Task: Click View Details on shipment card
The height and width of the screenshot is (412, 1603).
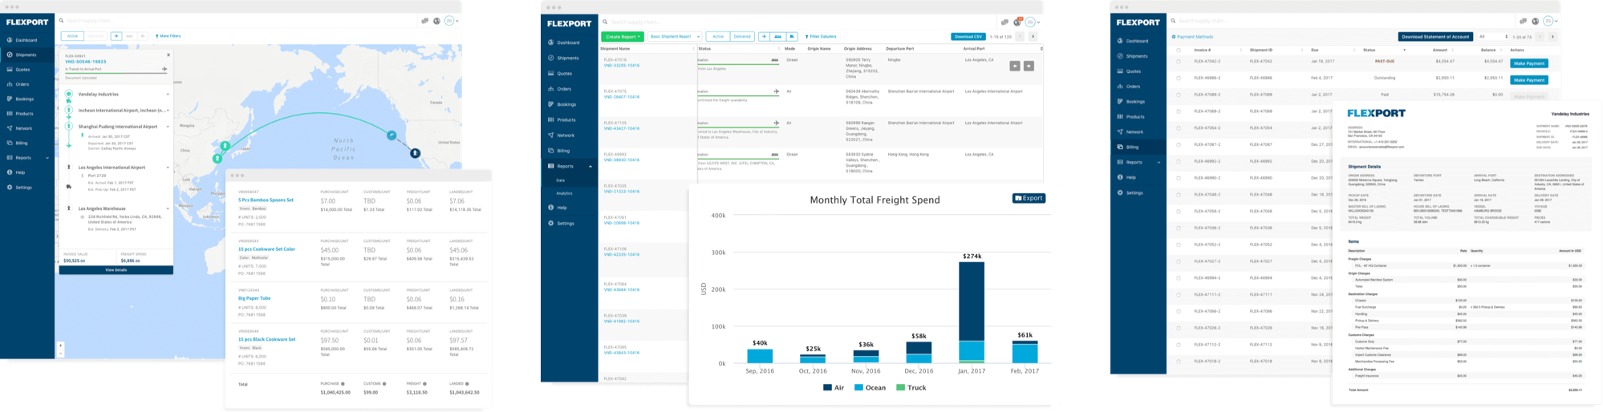Action: 116,270
